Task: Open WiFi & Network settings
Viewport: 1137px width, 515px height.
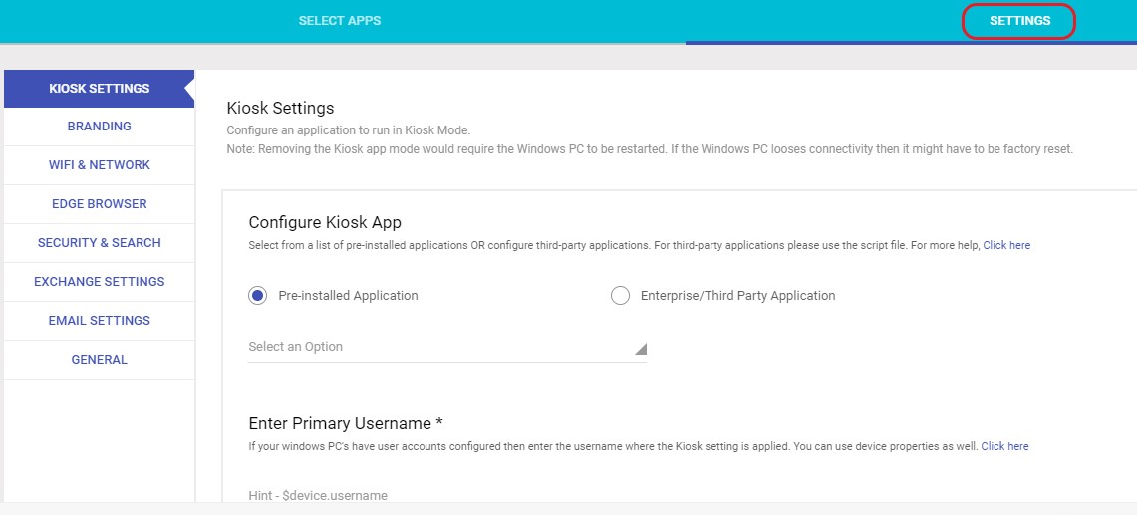Action: 100,165
